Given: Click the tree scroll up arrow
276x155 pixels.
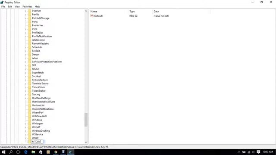Looking at the screenshot, I should [86, 11].
